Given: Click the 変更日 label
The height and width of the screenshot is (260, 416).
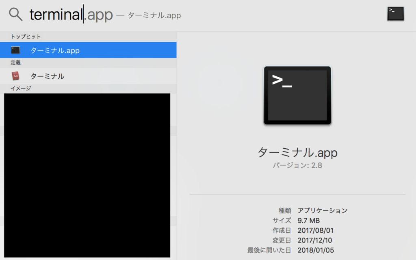Looking at the screenshot, I should pyautogui.click(x=282, y=240).
